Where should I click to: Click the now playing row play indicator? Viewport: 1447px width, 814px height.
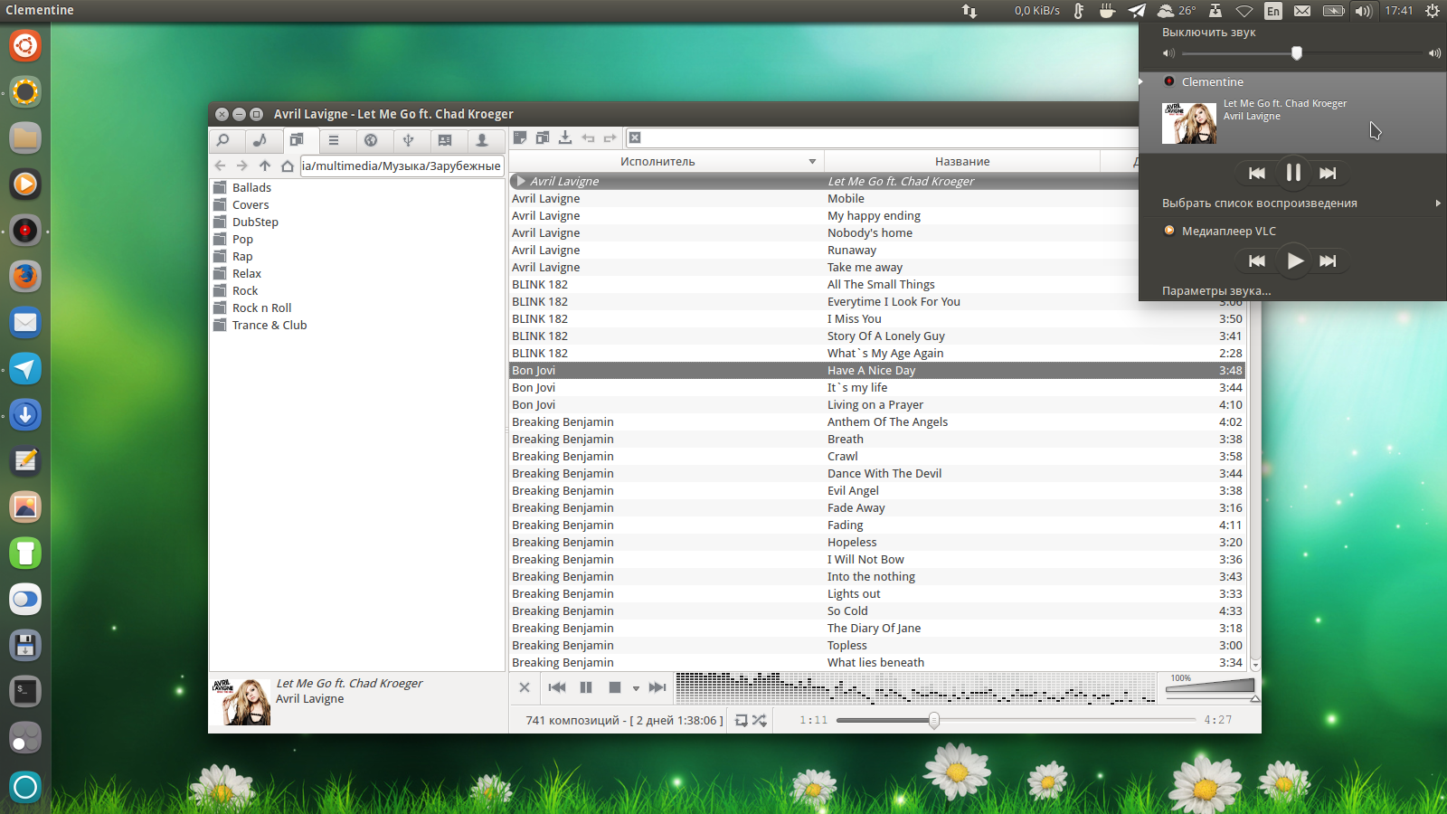(521, 181)
